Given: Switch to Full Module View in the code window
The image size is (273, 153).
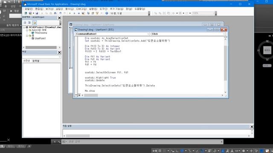Looking at the screenshot, I should click(79, 95).
